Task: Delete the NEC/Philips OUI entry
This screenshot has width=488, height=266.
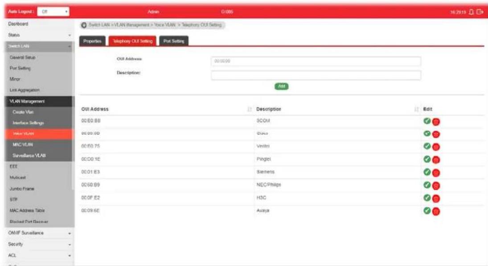Action: pyautogui.click(x=436, y=186)
